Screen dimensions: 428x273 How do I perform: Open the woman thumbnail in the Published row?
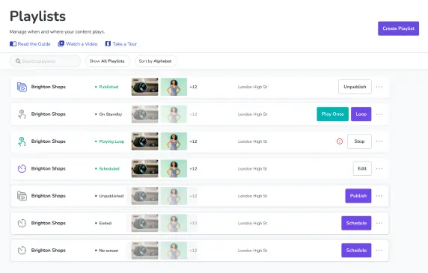pos(174,87)
